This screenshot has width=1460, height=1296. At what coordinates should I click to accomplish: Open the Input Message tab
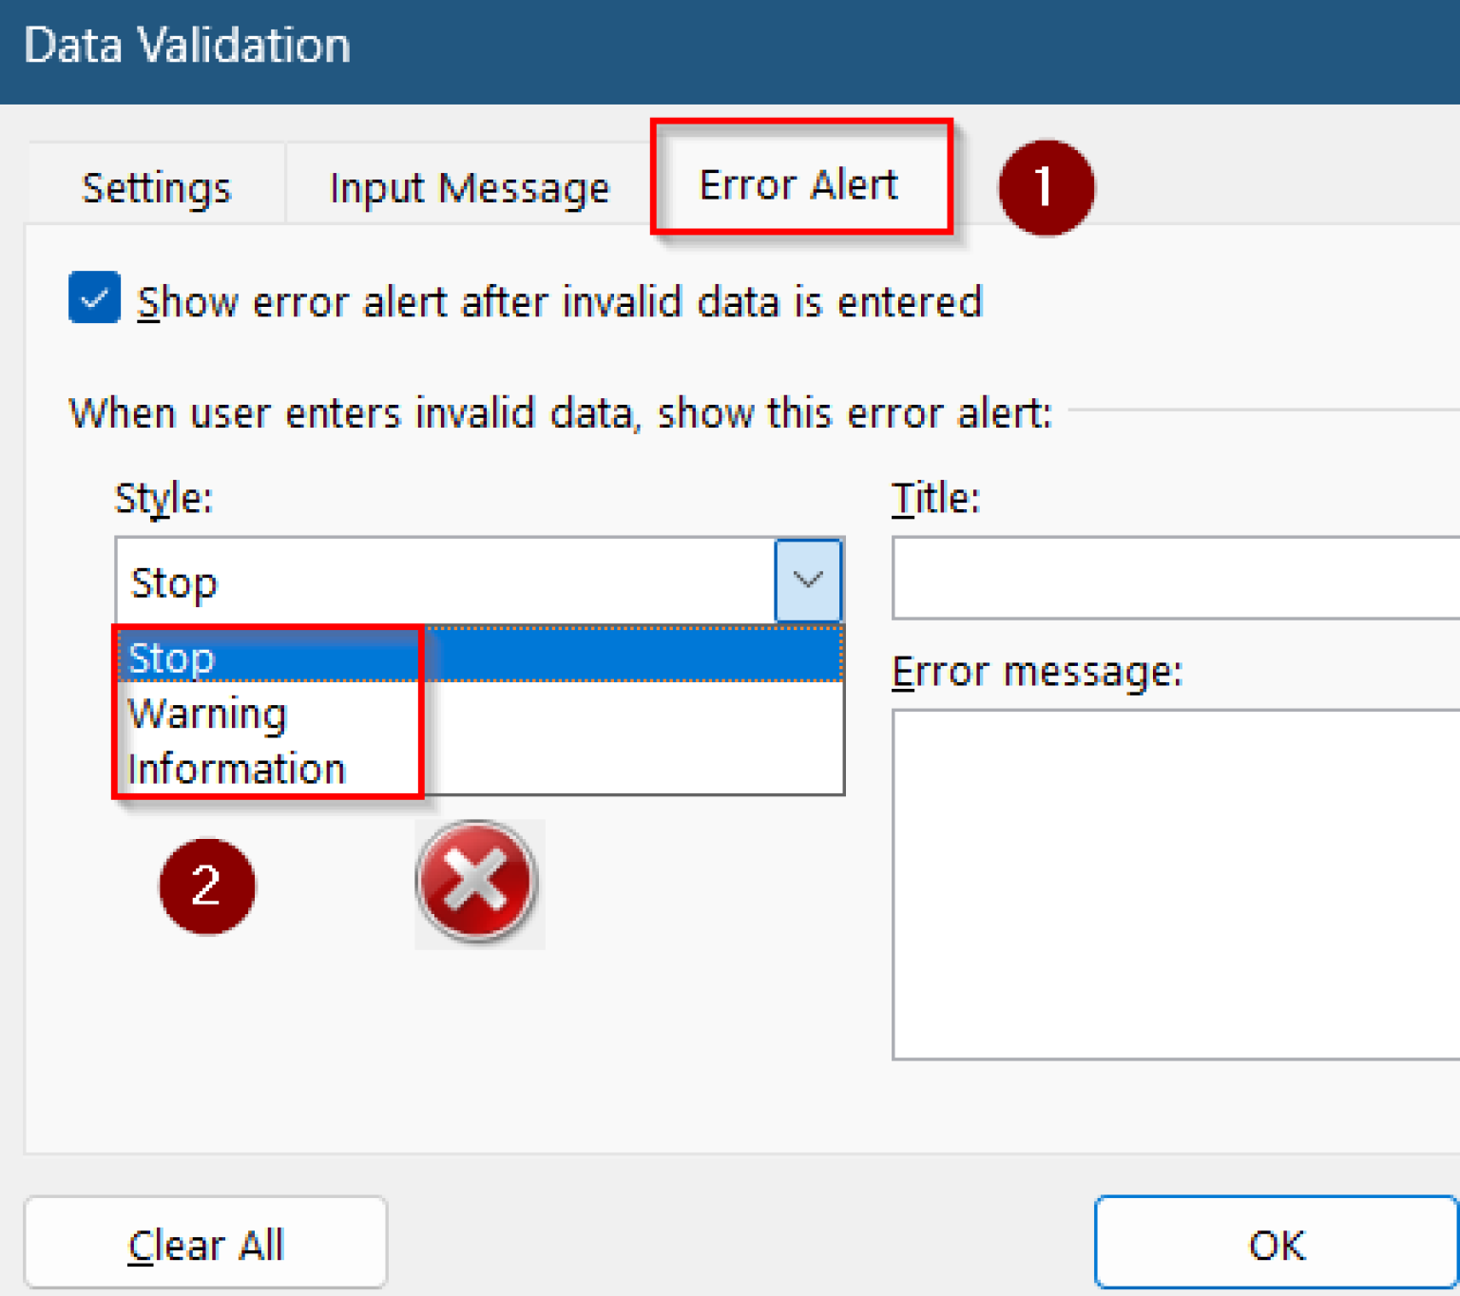469,186
